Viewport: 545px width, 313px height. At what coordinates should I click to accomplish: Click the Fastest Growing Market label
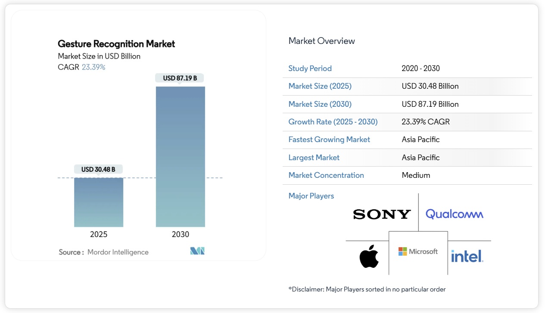tap(329, 139)
